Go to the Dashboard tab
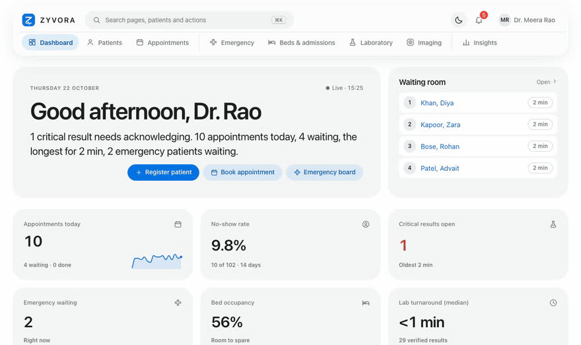The width and height of the screenshot is (581, 345). pyautogui.click(x=50, y=43)
